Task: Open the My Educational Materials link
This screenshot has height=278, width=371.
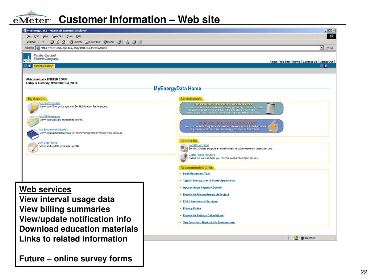Action: click(x=54, y=130)
